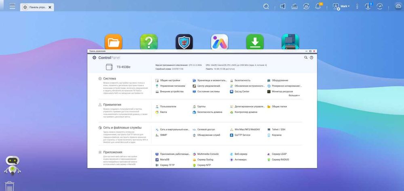Open QuLog Center
Viewport: 404px width, 191px height.
pos(240,92)
